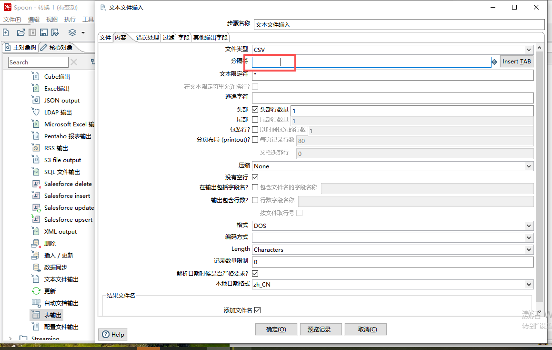Click the explore repository toolbar icon
Image resolution: width=552 pixels, height=350 pixels.
point(32,32)
